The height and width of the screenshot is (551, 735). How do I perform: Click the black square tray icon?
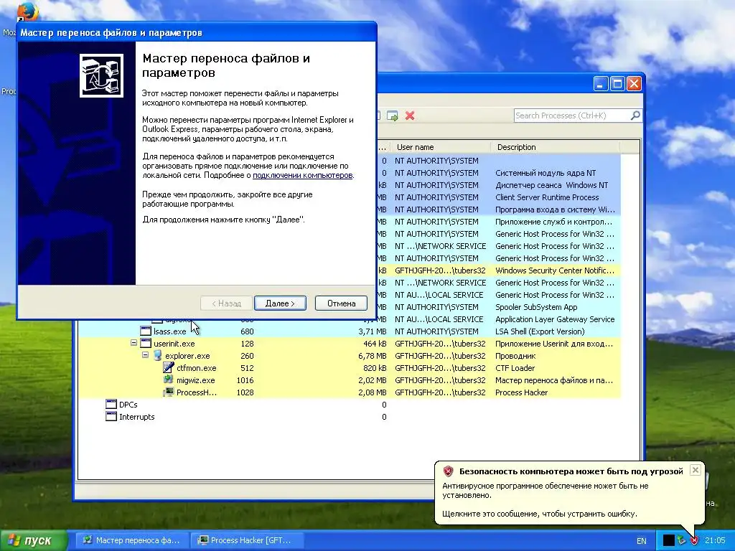(x=669, y=540)
